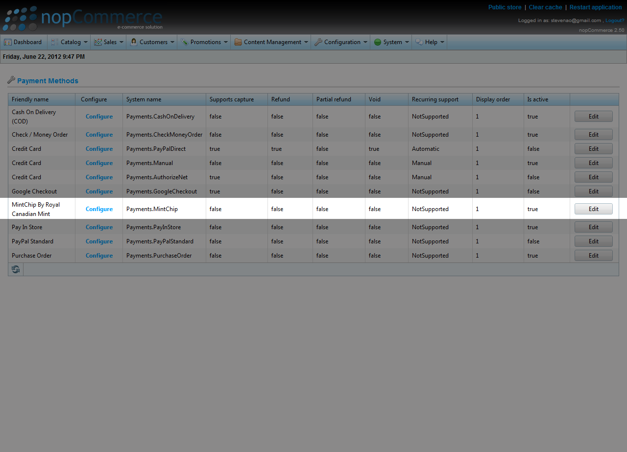Open the Sales menu
The width and height of the screenshot is (627, 452).
(x=109, y=42)
